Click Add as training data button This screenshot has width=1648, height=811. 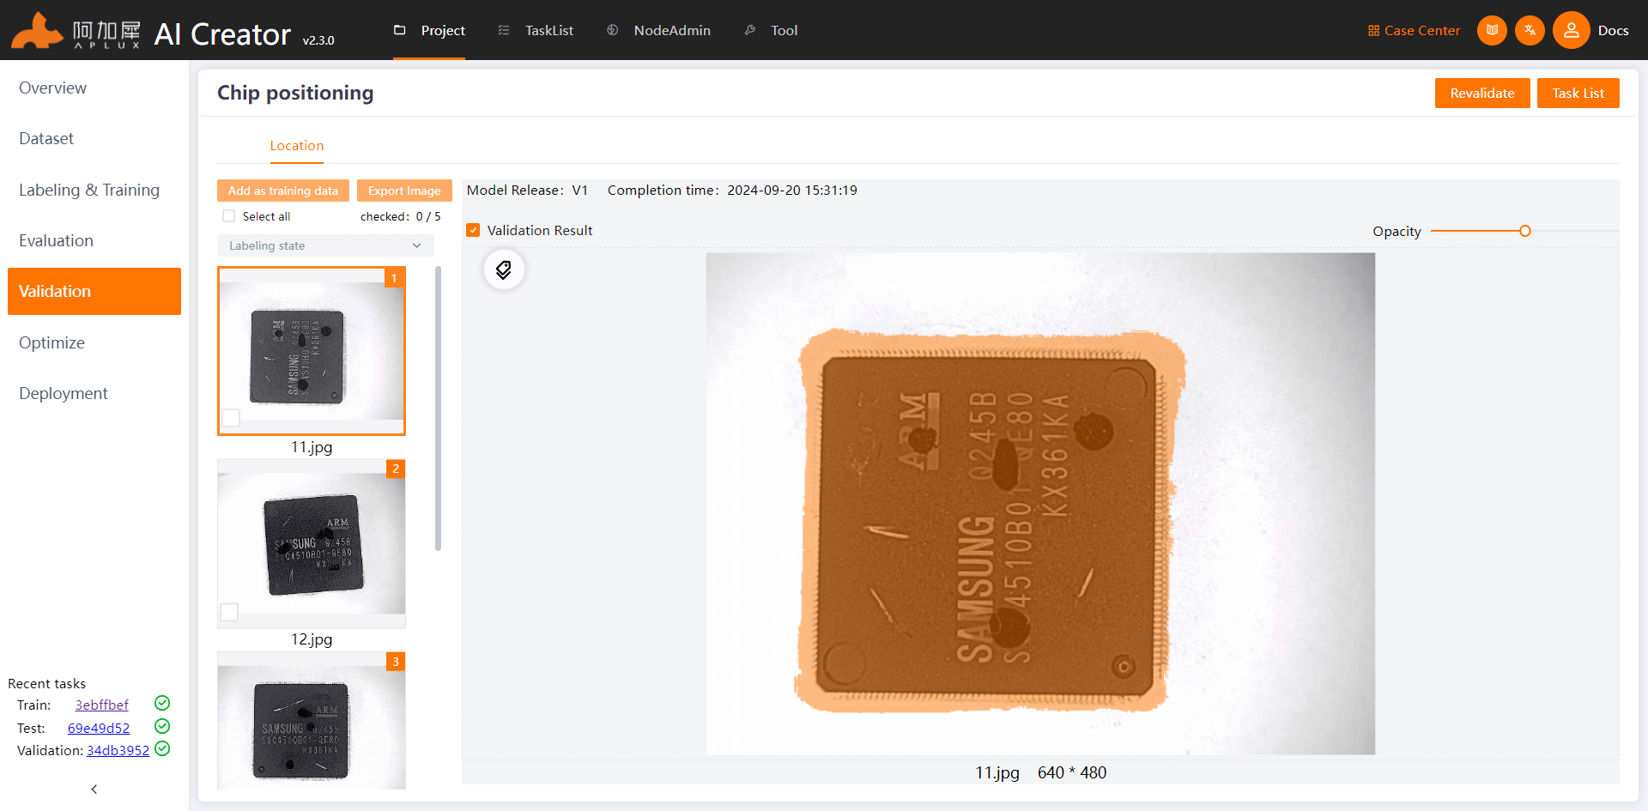[x=283, y=191]
